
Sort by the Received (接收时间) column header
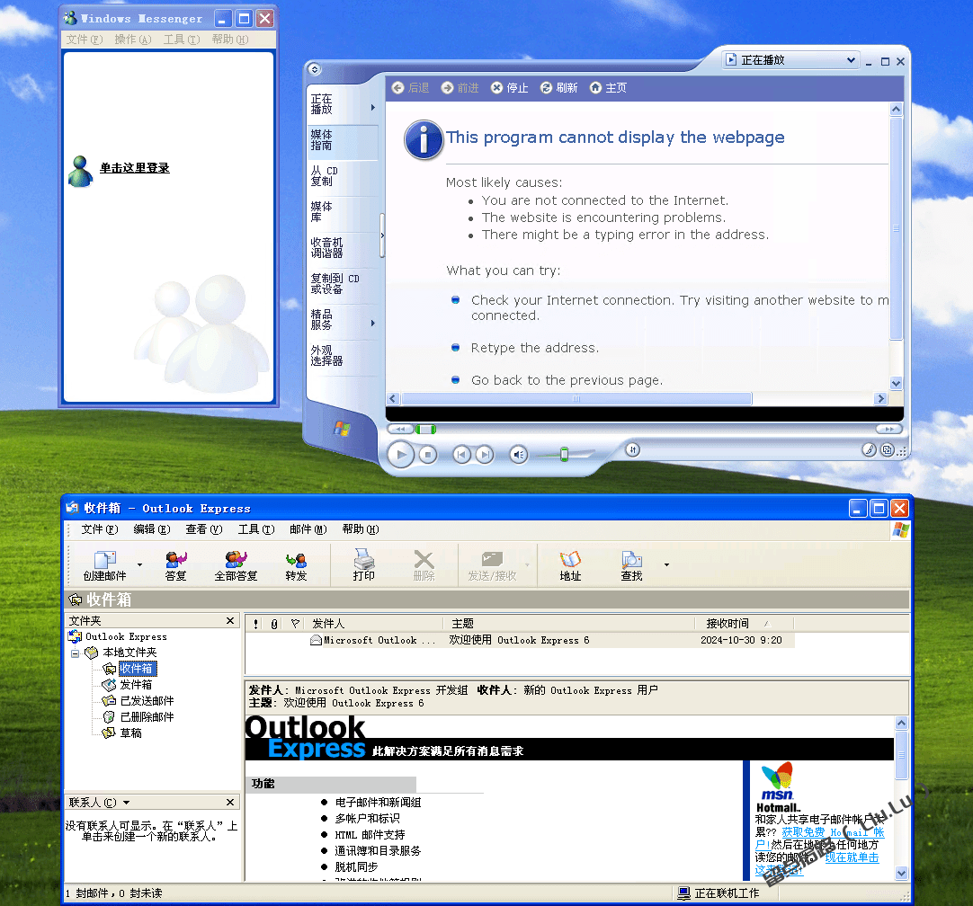coord(744,624)
